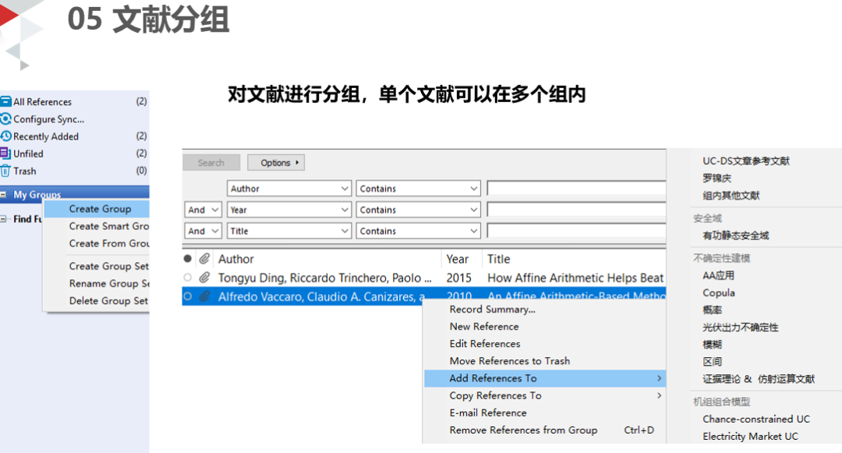The width and height of the screenshot is (842, 453).
Task: Open the attachment of the Alfredo Vaccaro reference
Action: pos(204,296)
